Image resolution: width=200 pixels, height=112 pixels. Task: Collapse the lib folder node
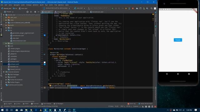pyautogui.click(x=6, y=30)
